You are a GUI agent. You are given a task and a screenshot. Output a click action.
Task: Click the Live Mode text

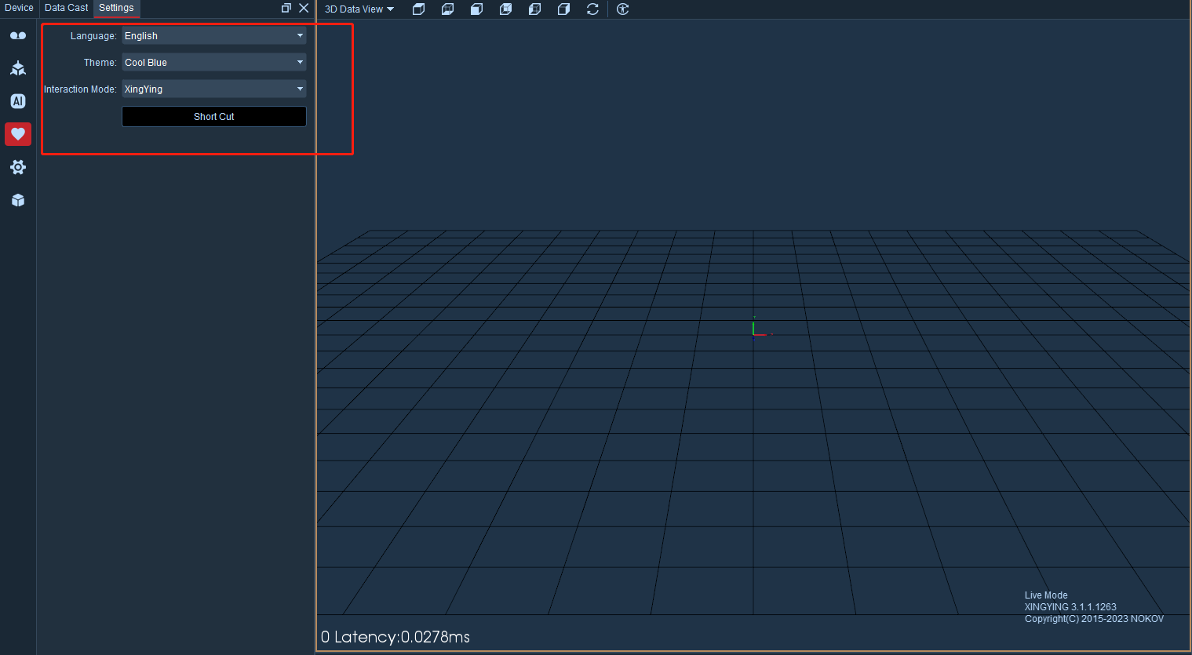[x=1046, y=595]
